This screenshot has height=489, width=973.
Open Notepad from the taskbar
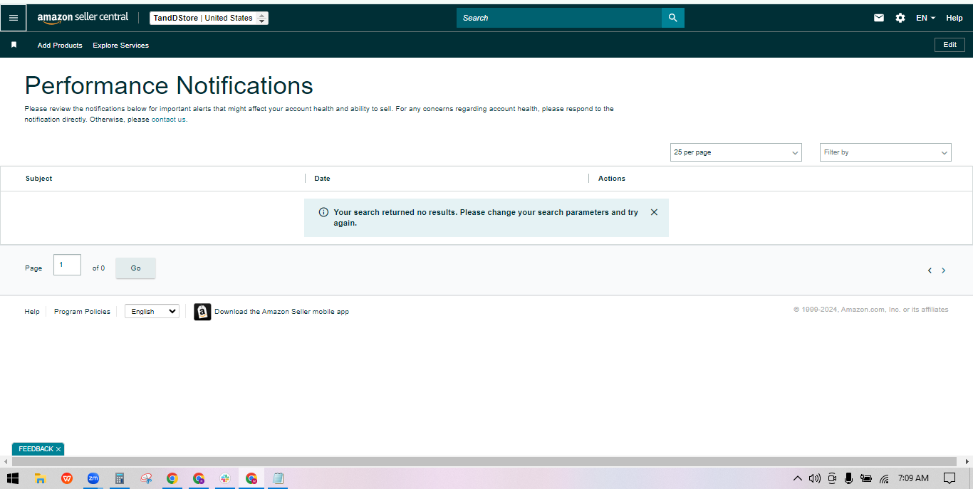(x=278, y=478)
